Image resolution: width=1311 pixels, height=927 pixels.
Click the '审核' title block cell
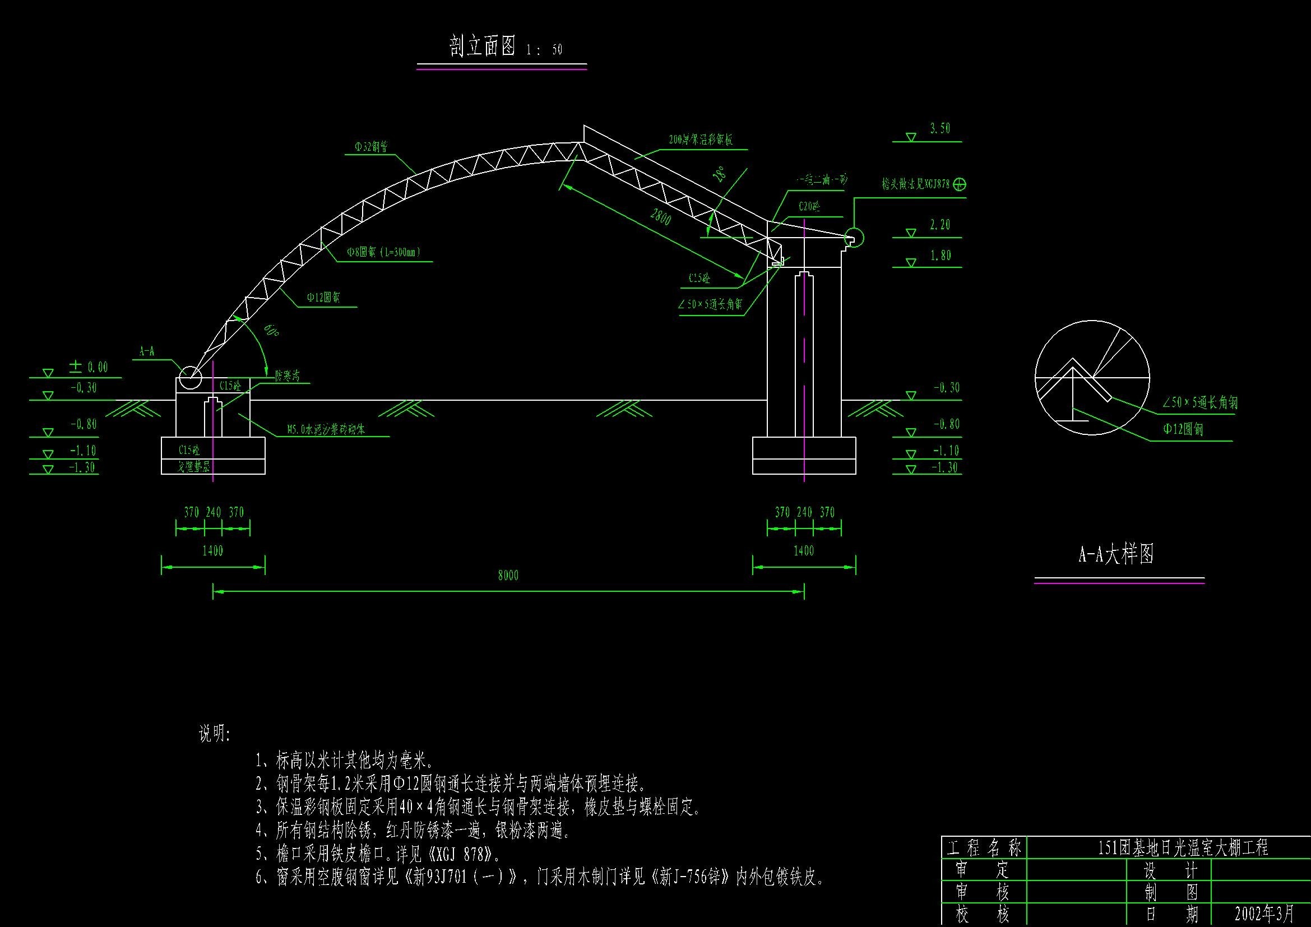pos(984,892)
